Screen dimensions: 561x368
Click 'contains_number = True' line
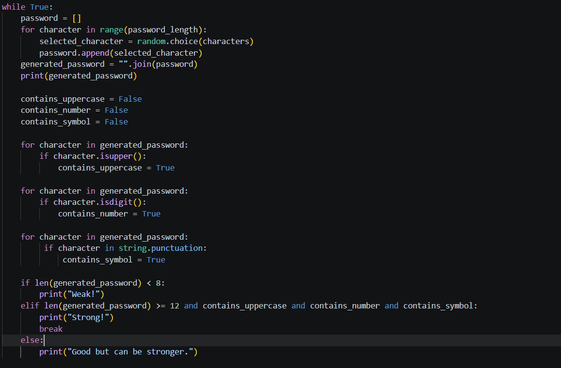click(109, 214)
